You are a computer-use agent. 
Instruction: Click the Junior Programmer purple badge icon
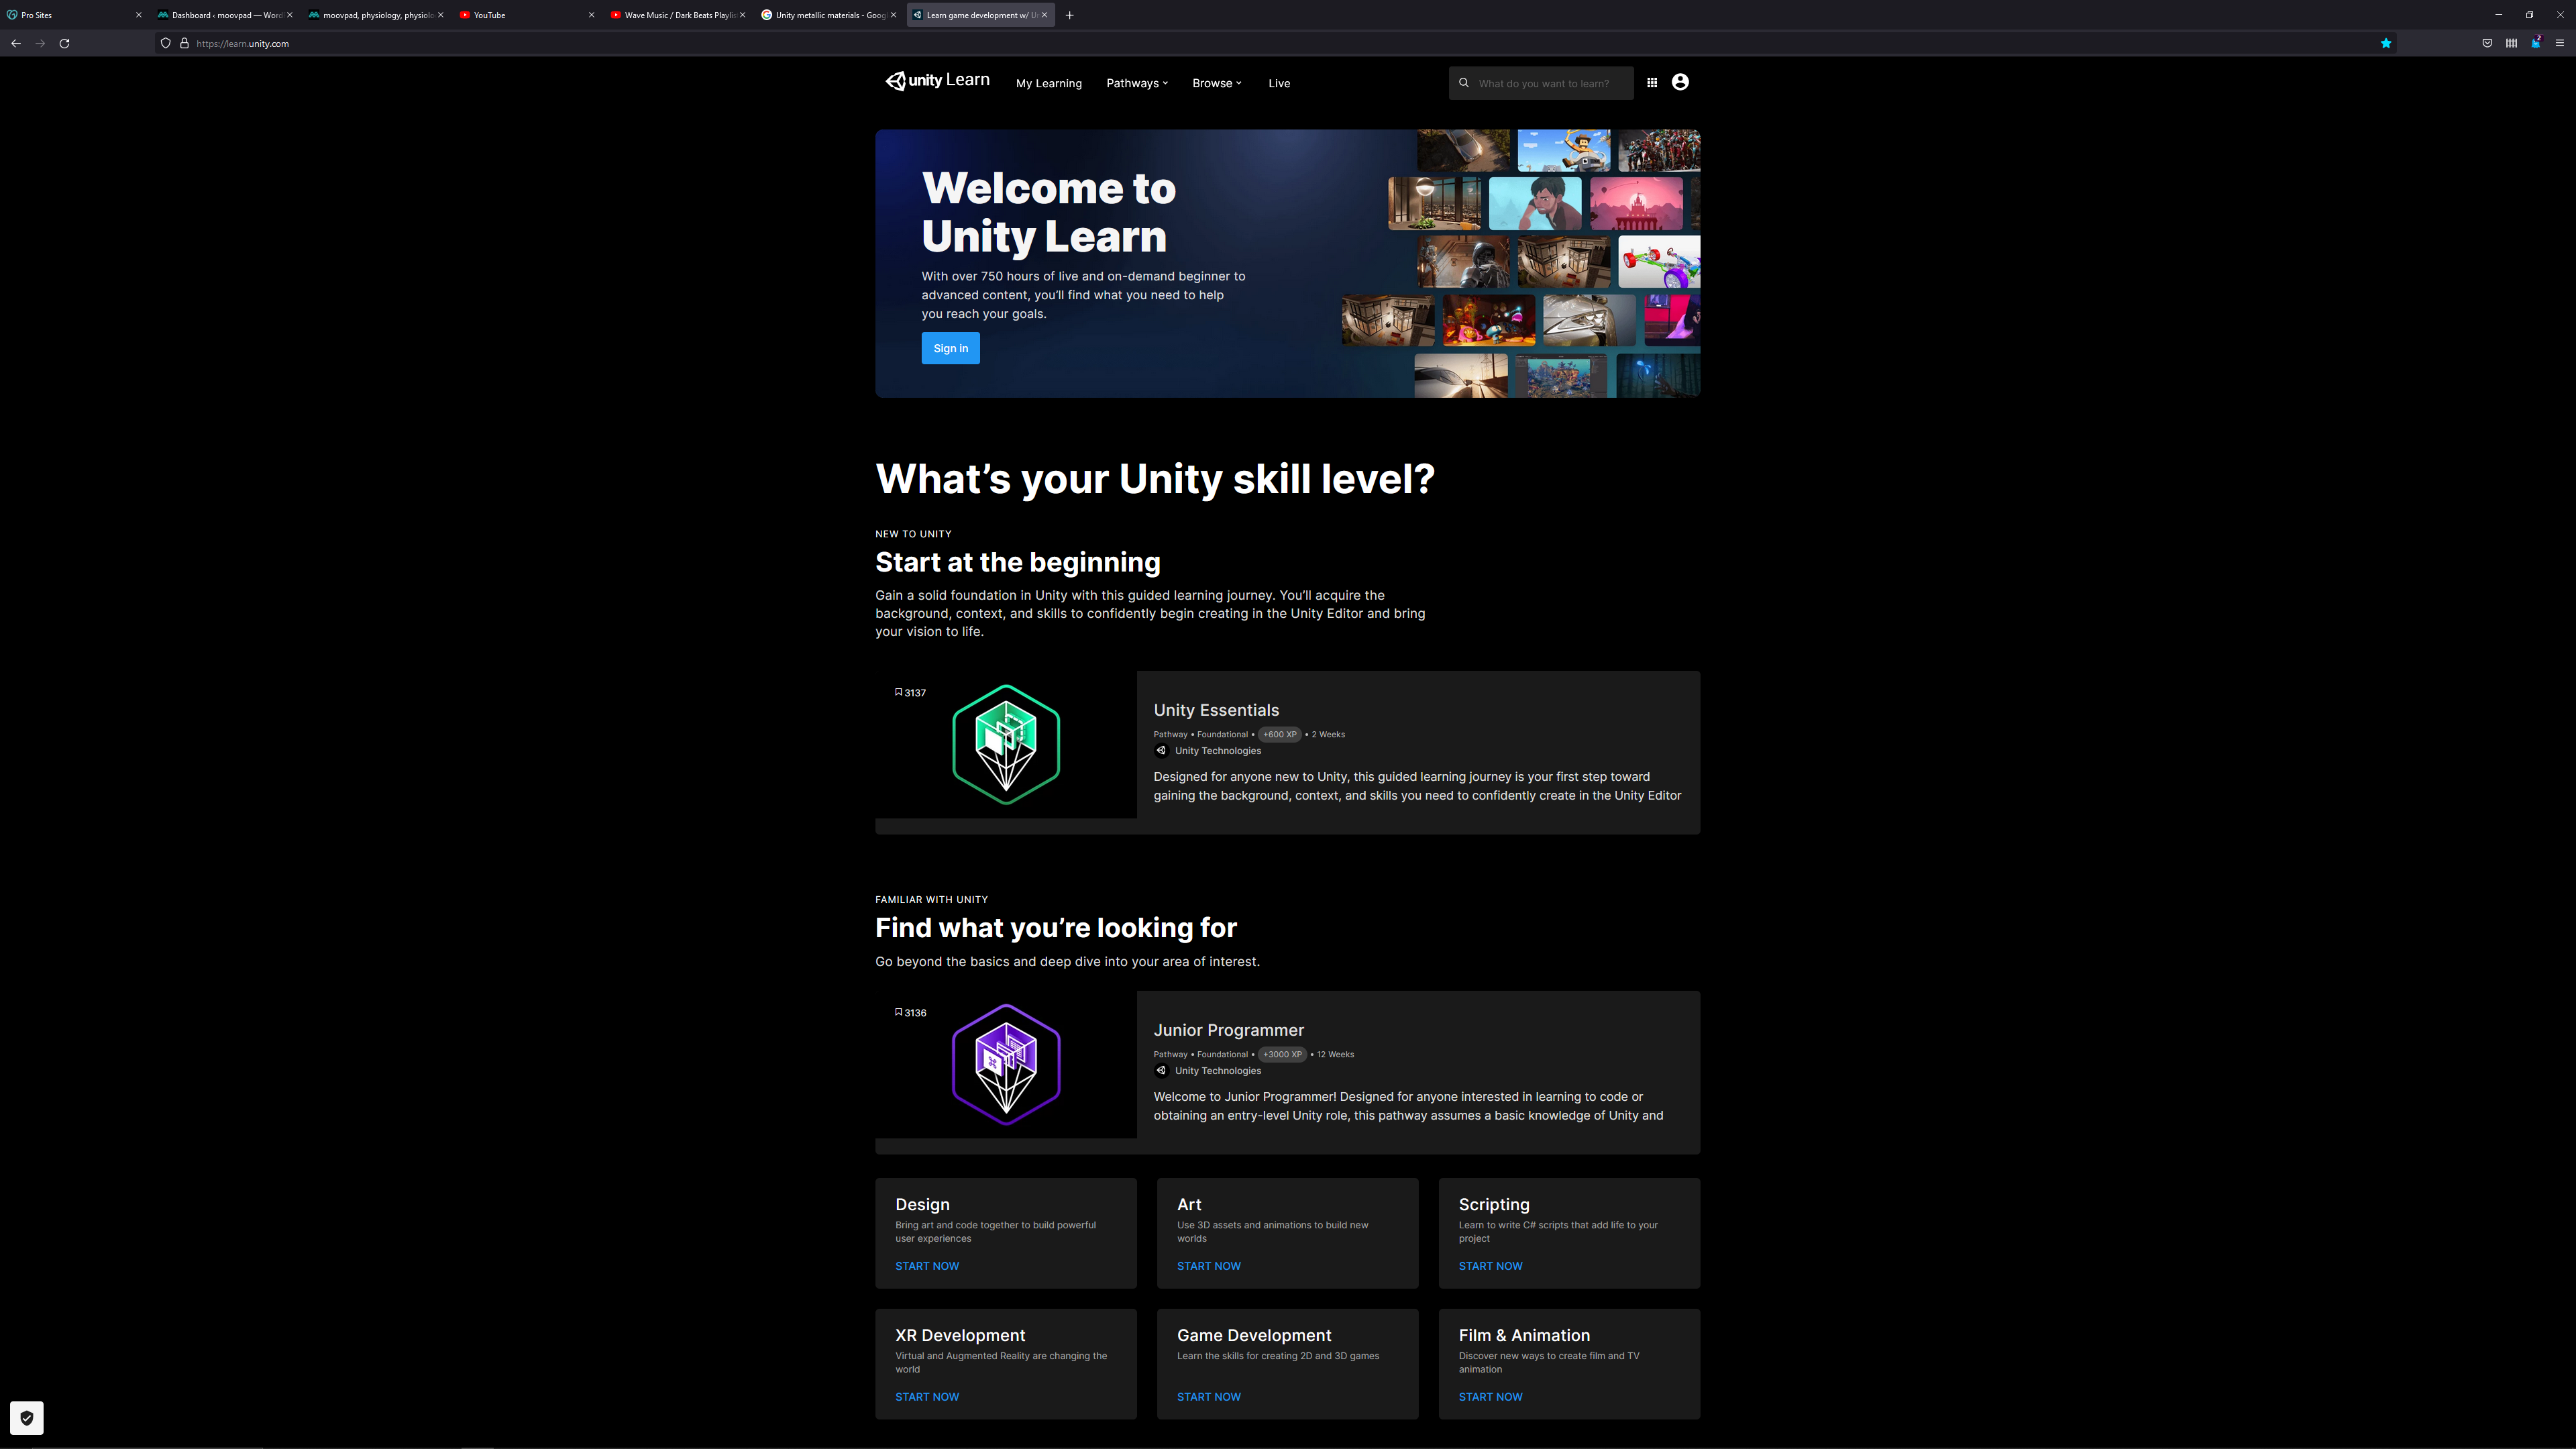(1006, 1064)
